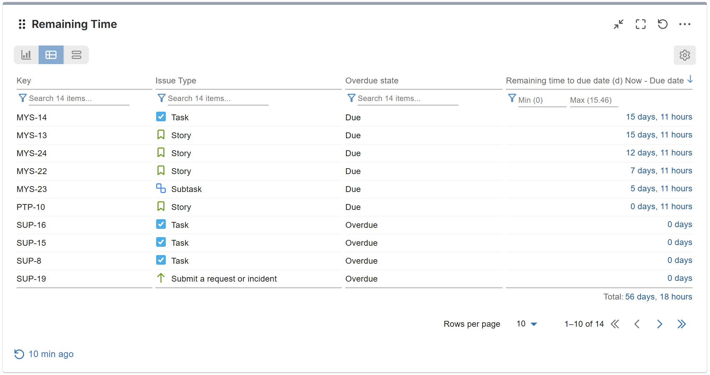Select the table view icon
Viewport: 710px width, 375px height.
pyautogui.click(x=51, y=55)
